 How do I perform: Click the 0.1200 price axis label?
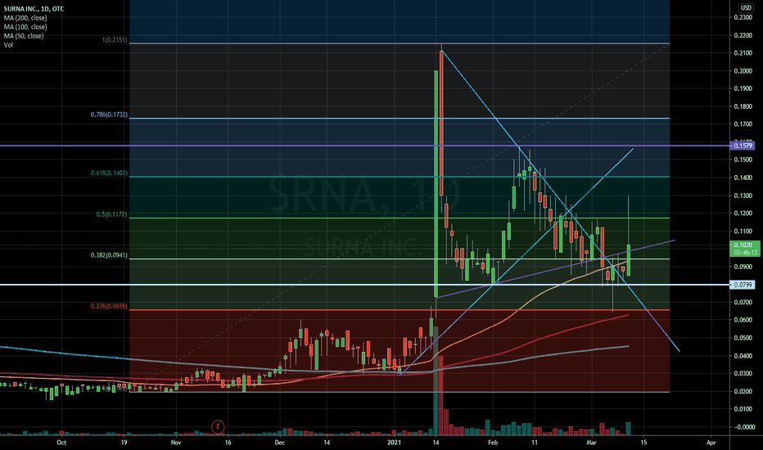click(743, 213)
